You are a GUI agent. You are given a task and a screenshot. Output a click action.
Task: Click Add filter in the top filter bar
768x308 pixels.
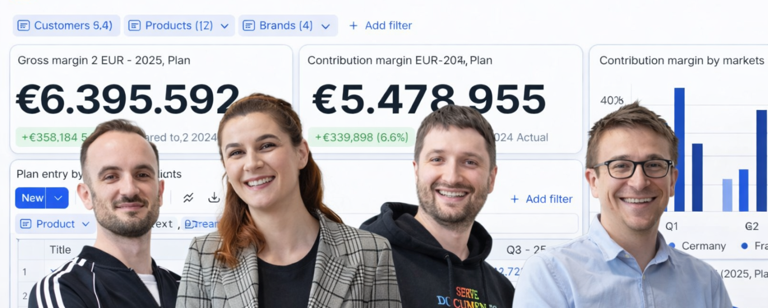coord(380,26)
